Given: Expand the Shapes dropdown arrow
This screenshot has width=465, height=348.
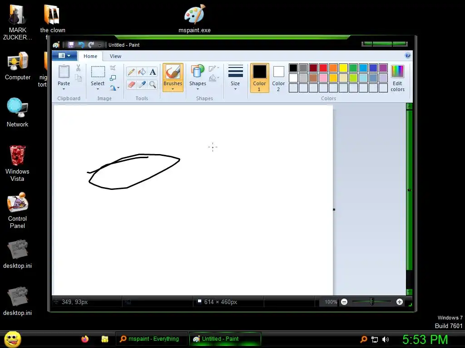Looking at the screenshot, I should point(198,89).
